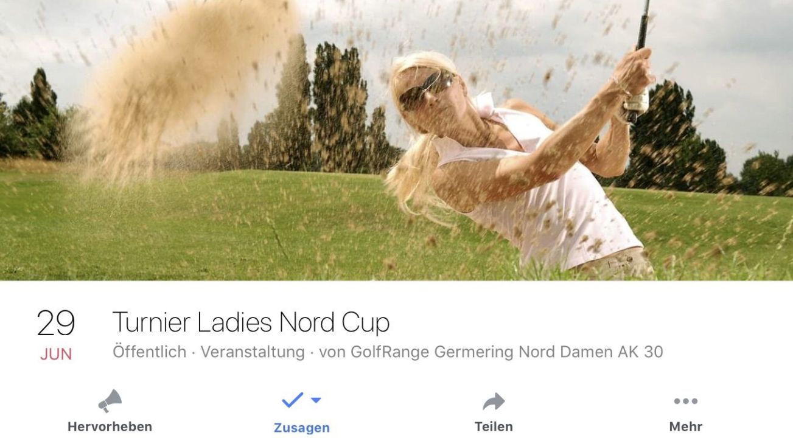Choose the Mehr label
This screenshot has width=793, height=438.
[x=686, y=426]
